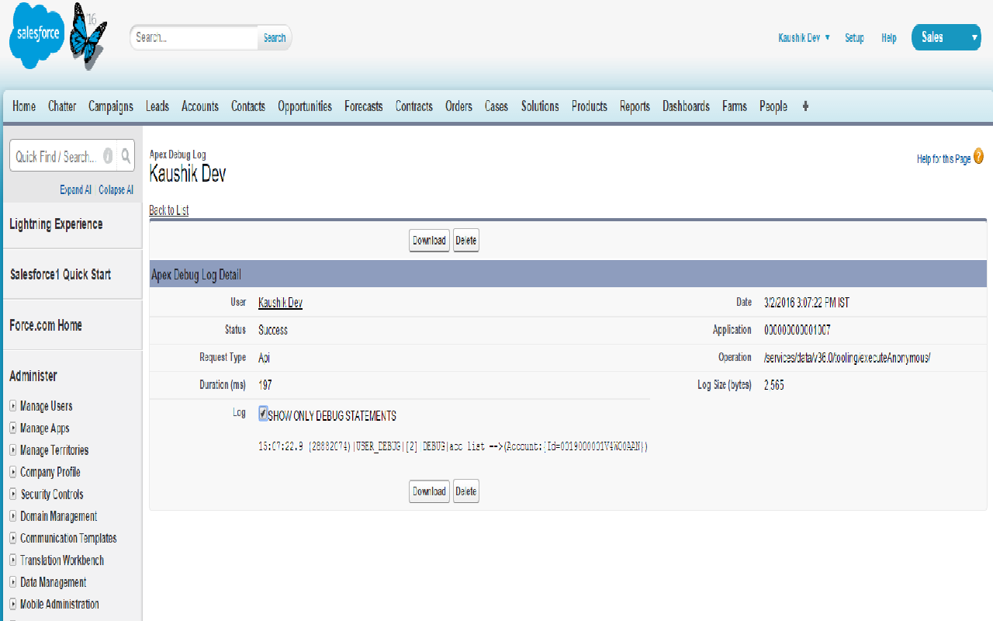This screenshot has width=993, height=621.
Task: Click the bottom Download button
Action: point(429,491)
